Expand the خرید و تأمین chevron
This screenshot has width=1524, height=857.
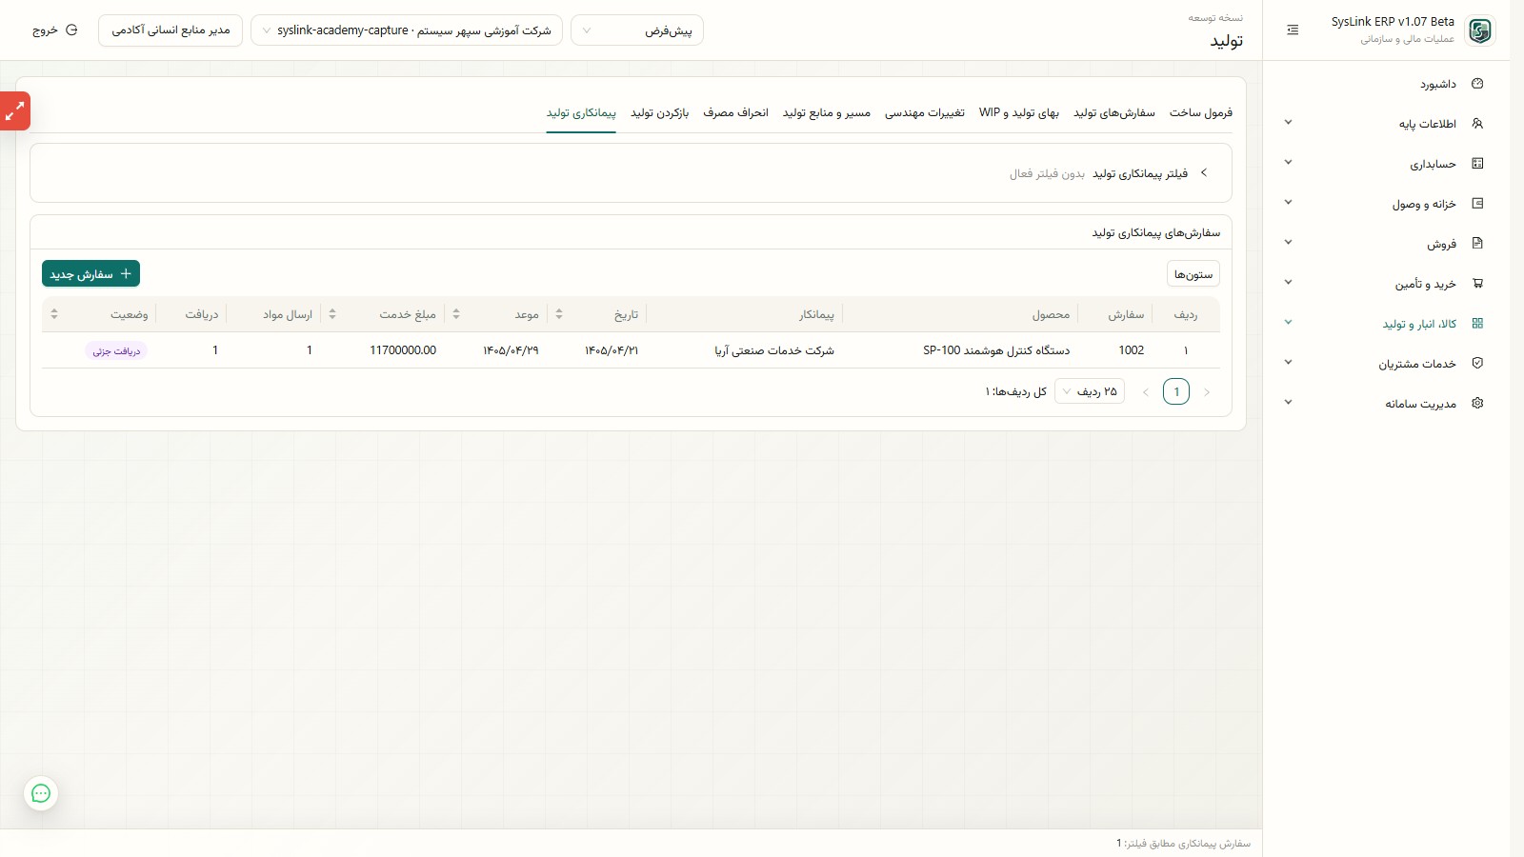tap(1288, 283)
